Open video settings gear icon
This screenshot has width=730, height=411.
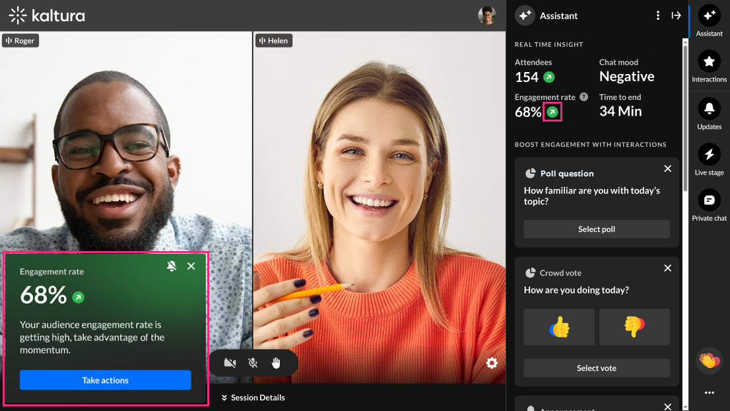coord(492,363)
